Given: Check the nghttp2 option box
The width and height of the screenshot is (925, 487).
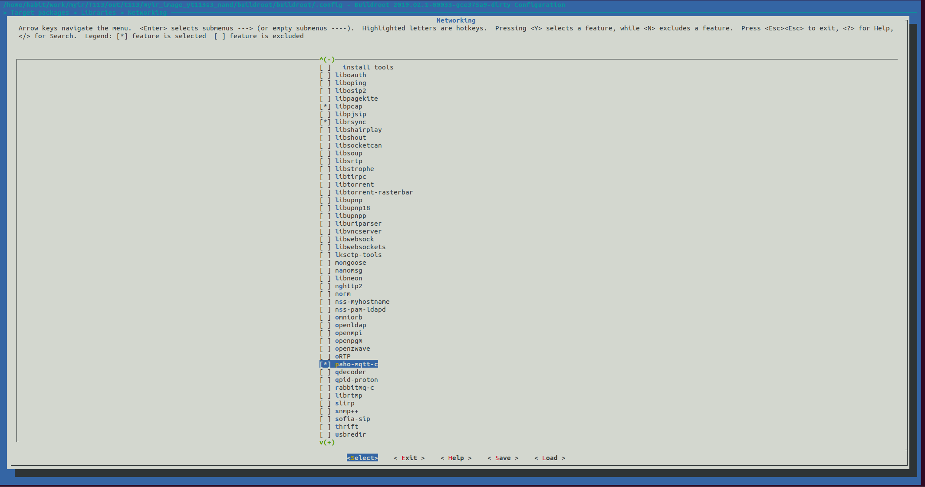Looking at the screenshot, I should tap(325, 286).
